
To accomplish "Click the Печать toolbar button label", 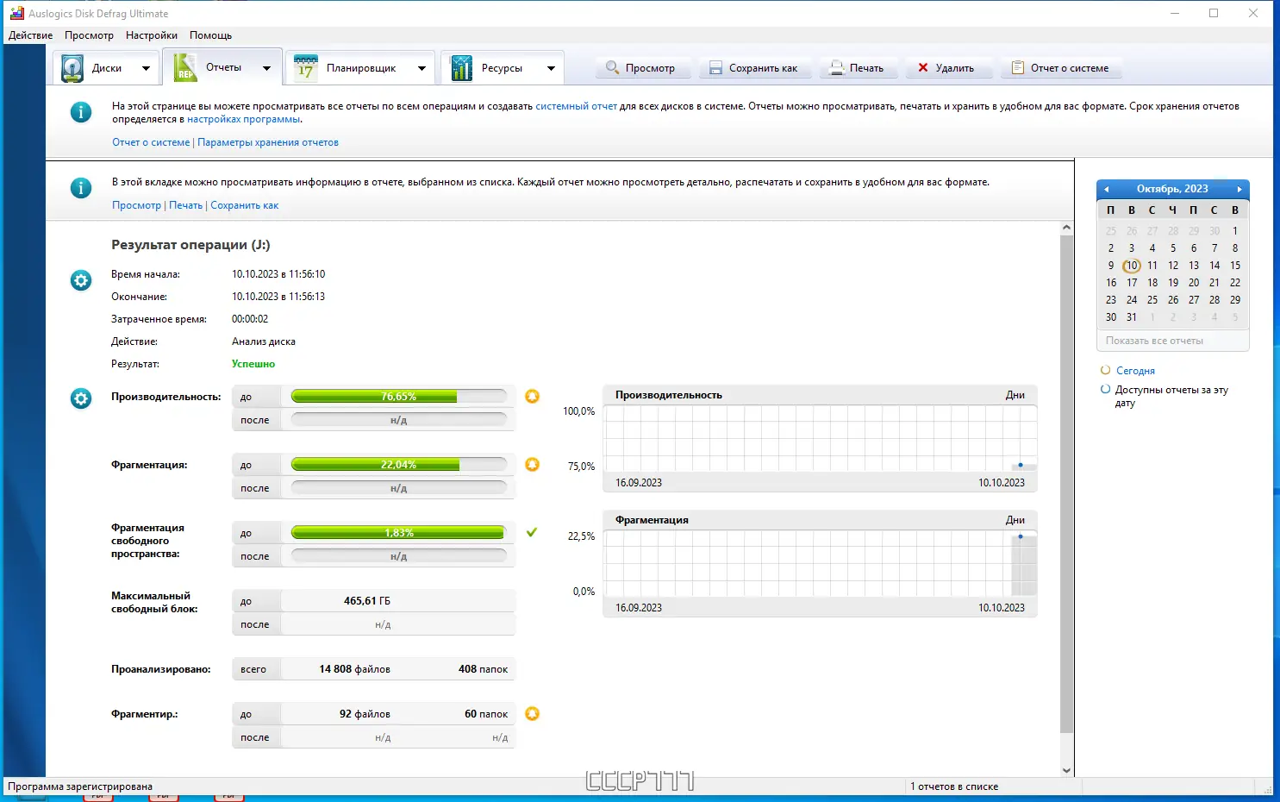I will pyautogui.click(x=866, y=68).
